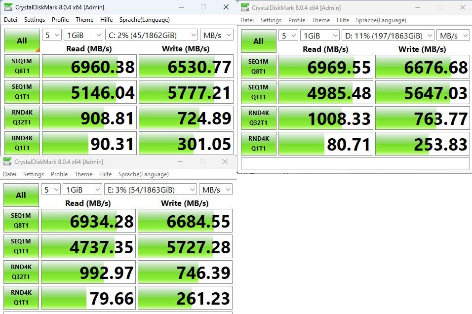This screenshot has width=472, height=314.
Task: Open Profile menu in E: window
Action: point(59,174)
